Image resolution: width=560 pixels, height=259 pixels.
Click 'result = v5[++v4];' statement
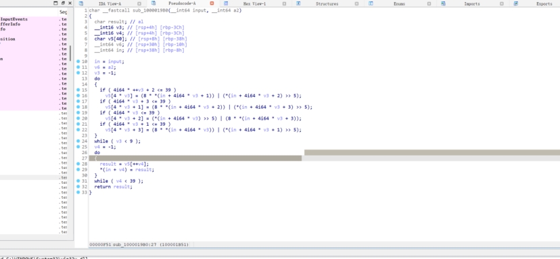click(x=124, y=164)
